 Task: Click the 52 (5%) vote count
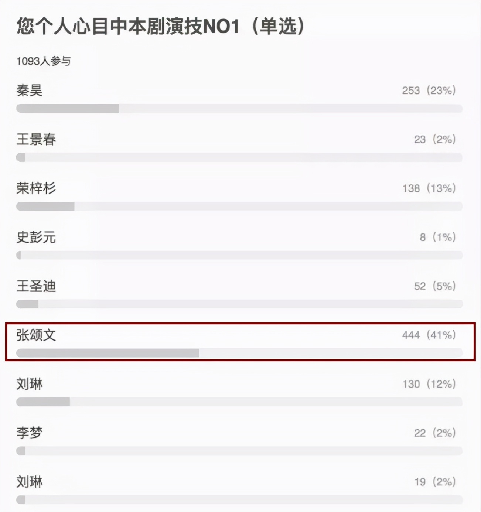coord(435,286)
